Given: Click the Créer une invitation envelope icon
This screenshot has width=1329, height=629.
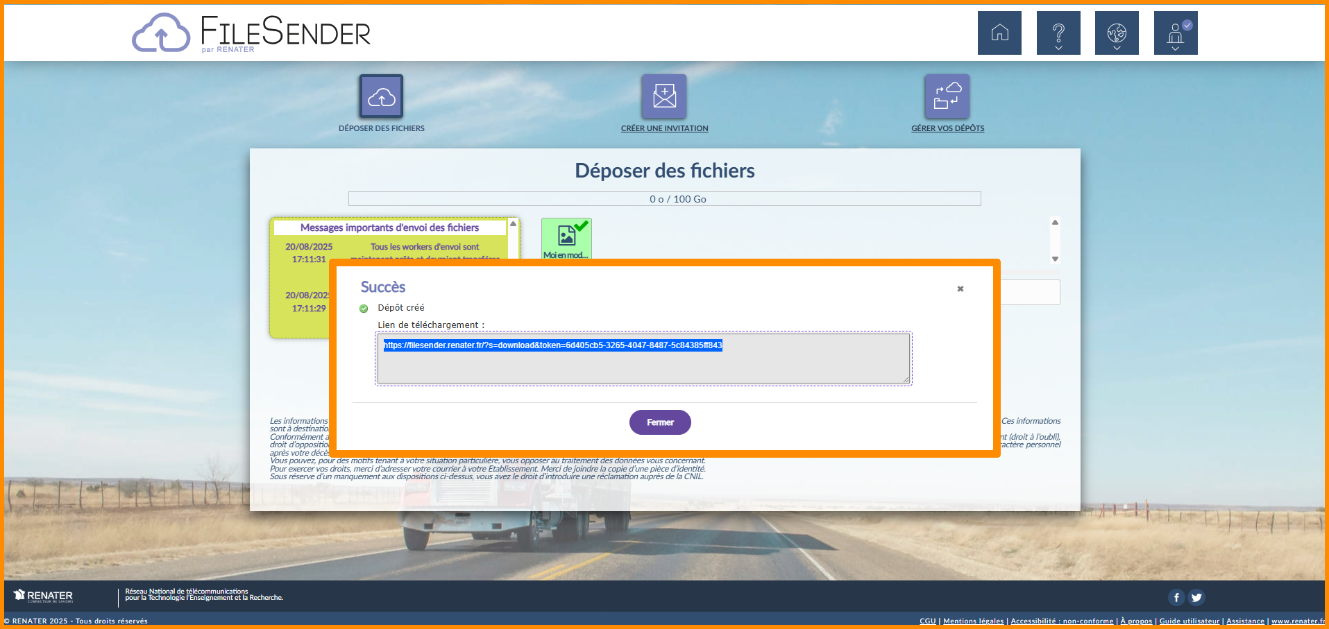Looking at the screenshot, I should (664, 96).
